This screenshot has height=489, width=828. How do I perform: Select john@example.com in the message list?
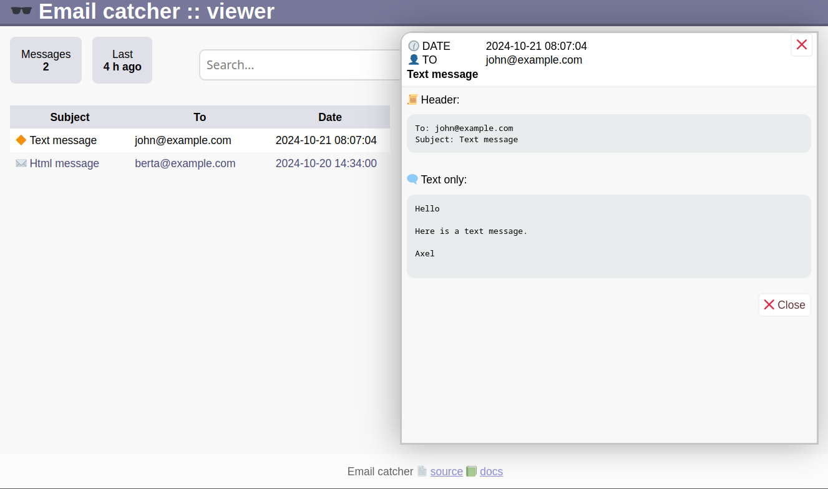coord(183,140)
